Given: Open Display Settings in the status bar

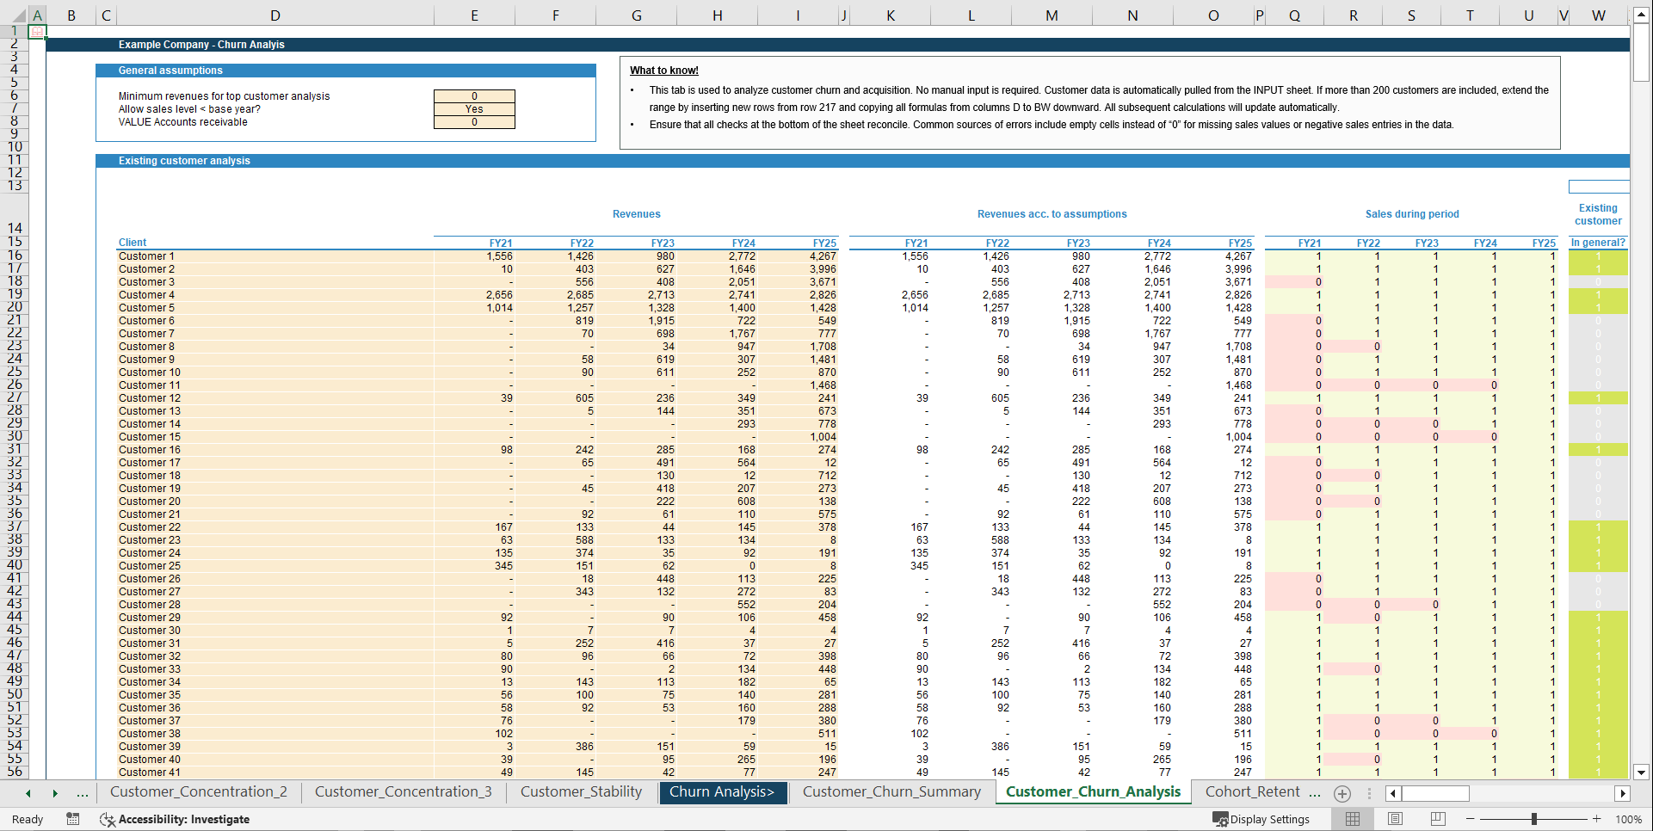Looking at the screenshot, I should pos(1261,819).
